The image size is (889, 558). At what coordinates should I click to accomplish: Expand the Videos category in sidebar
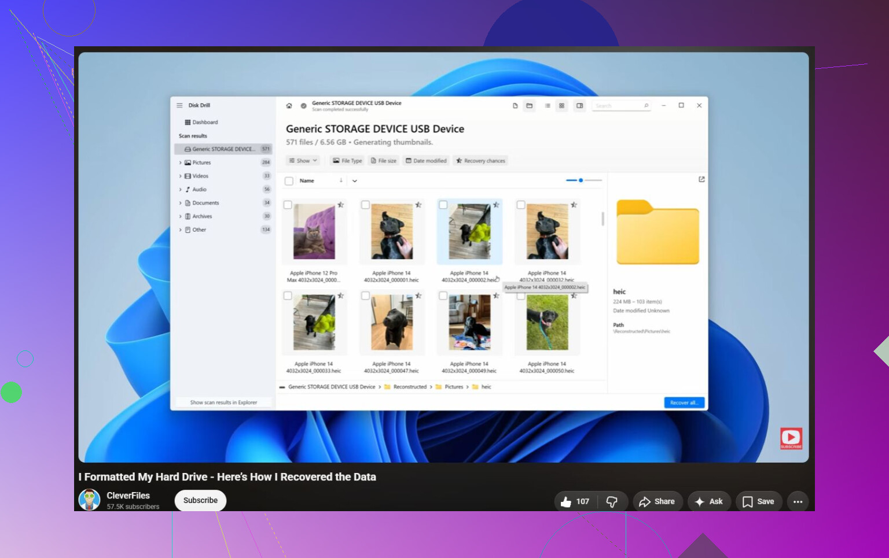(180, 176)
